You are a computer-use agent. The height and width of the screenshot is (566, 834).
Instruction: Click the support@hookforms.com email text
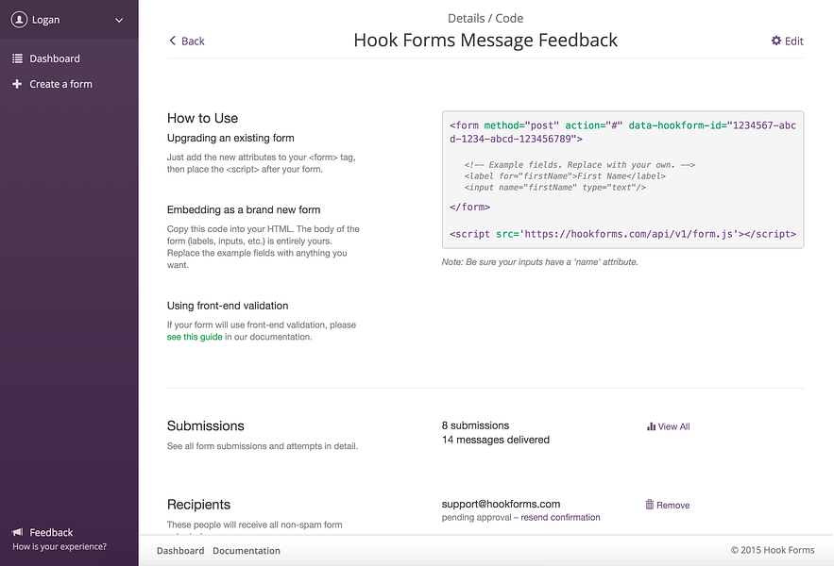501,504
